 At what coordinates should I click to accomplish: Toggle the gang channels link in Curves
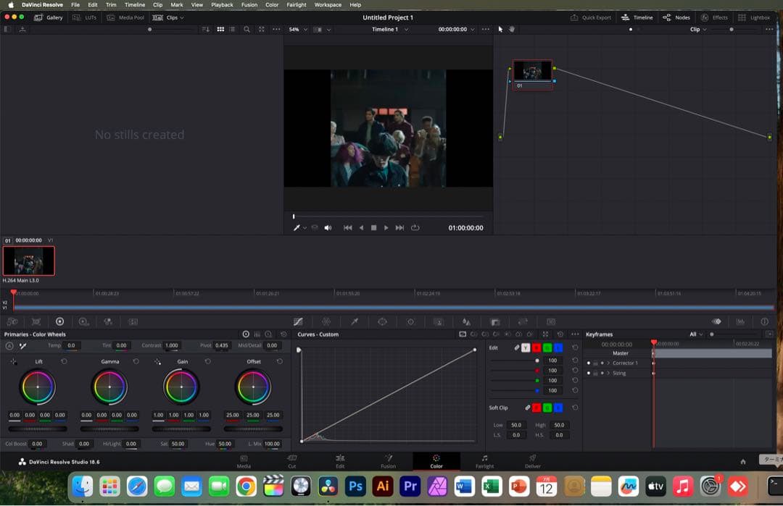pos(516,347)
